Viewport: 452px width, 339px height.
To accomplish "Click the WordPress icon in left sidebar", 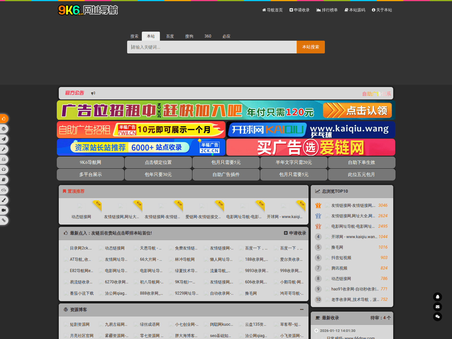I will coord(4,129).
